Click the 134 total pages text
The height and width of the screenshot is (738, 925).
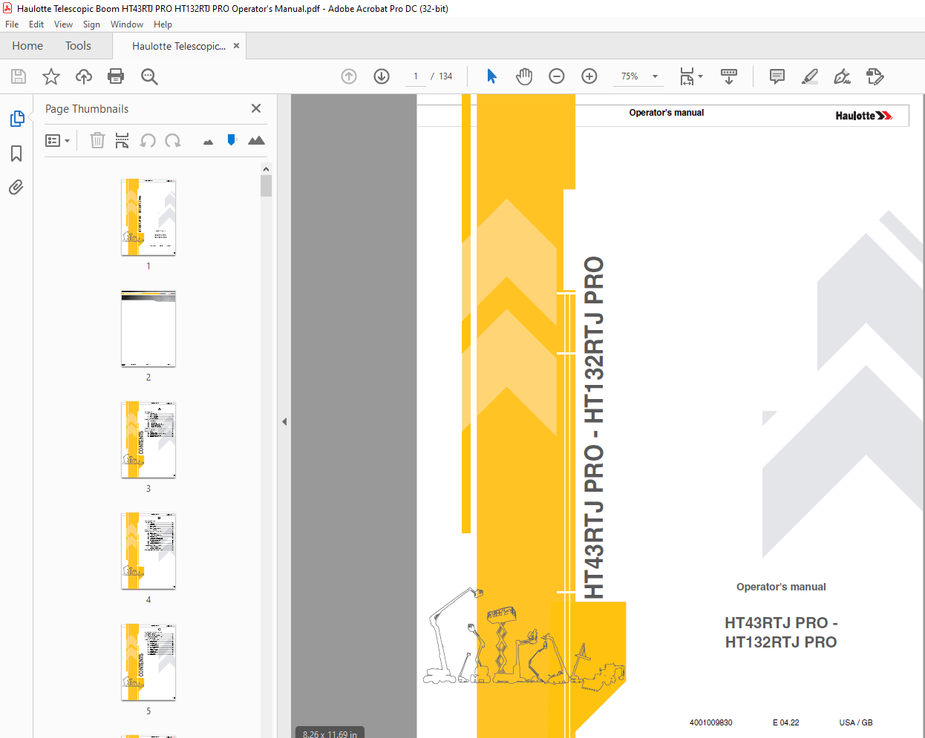coord(445,76)
